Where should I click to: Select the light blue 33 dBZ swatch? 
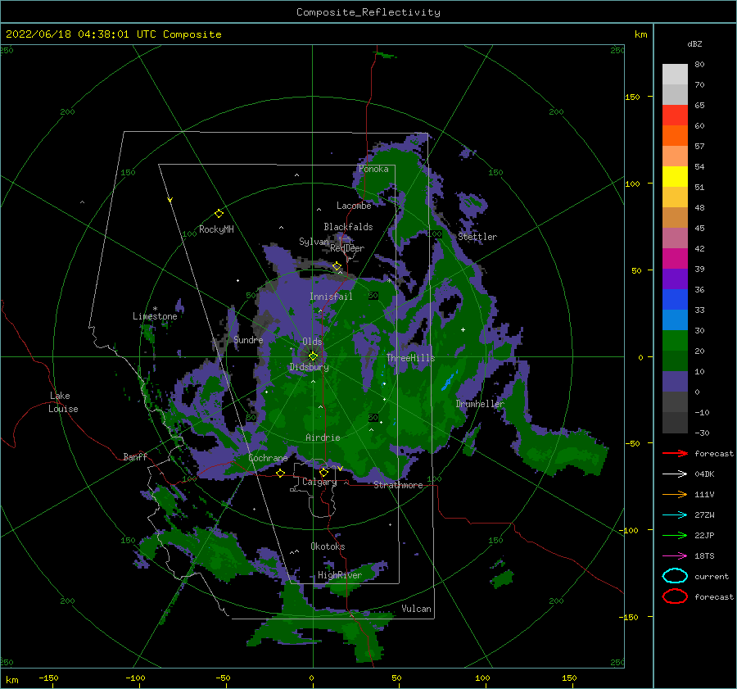(675, 320)
